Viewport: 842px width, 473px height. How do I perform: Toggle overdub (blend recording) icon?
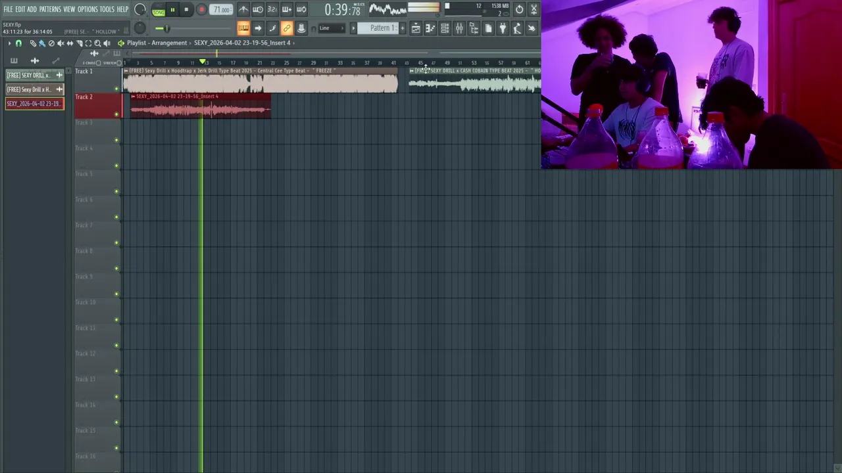point(287,9)
